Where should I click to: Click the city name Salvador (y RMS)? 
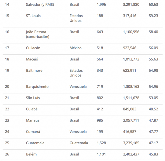click(x=40, y=5)
